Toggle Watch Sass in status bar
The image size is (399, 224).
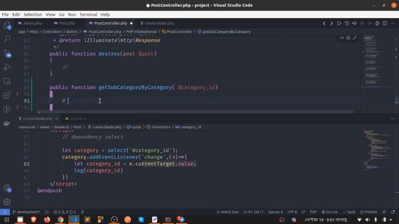[228, 212]
